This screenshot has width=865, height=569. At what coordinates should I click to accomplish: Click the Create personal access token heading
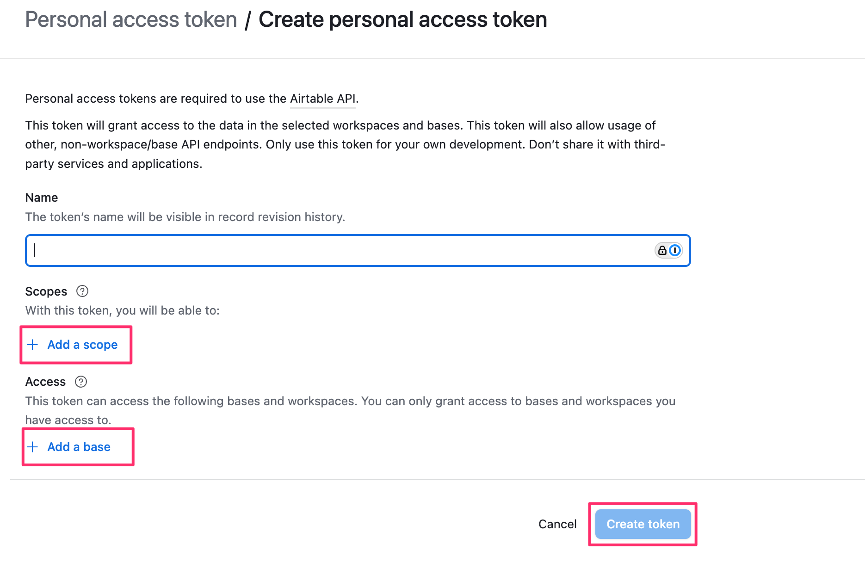pos(403,19)
